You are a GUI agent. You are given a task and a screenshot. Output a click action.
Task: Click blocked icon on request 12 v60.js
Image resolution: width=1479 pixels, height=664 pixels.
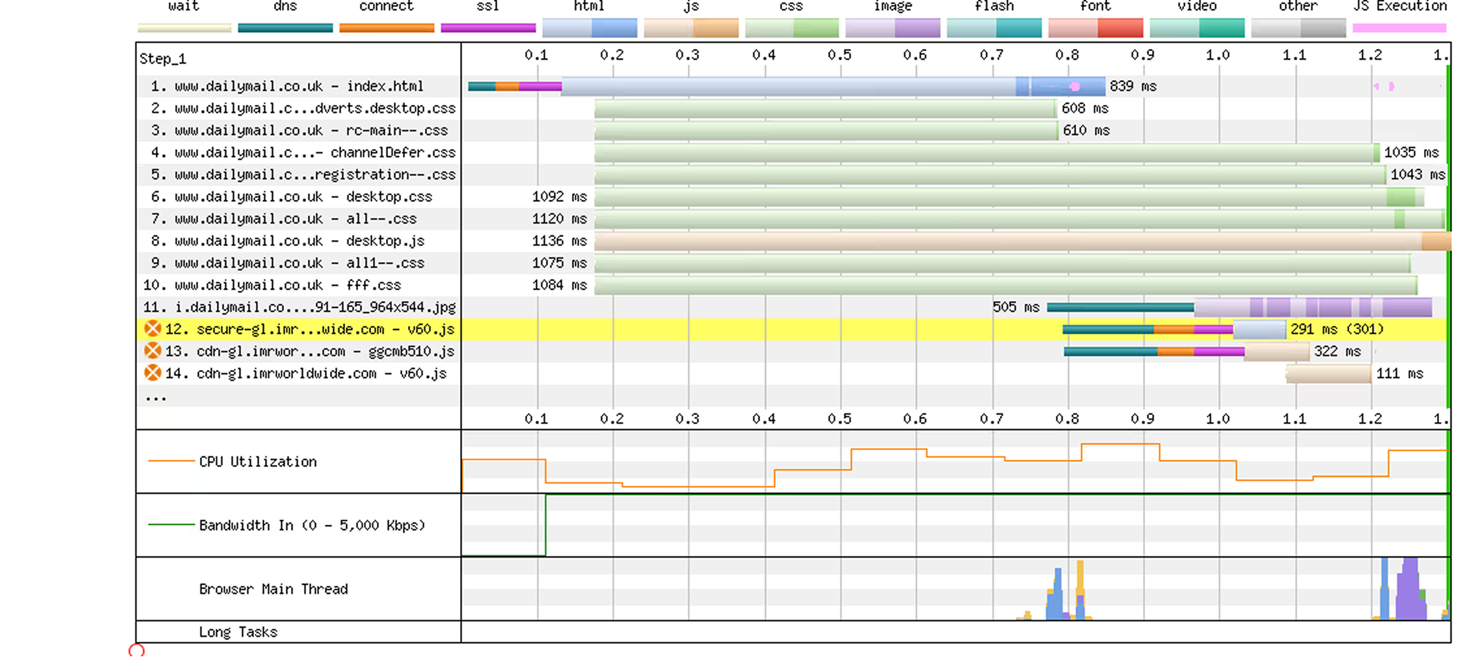(153, 329)
